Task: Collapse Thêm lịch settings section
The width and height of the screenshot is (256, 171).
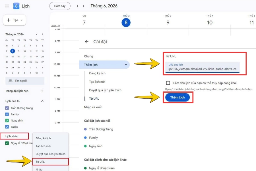Action: (126, 65)
